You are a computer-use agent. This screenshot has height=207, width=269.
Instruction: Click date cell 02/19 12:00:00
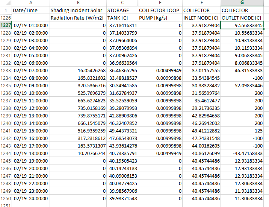pos(31,108)
